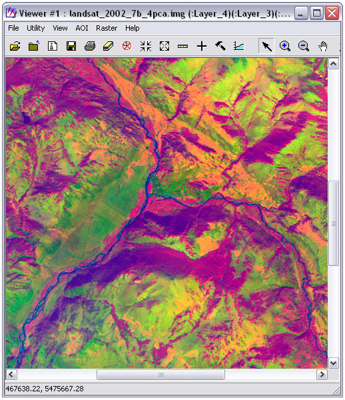
Task: Choose the Zoom Out magnifier tool
Action: tap(304, 46)
